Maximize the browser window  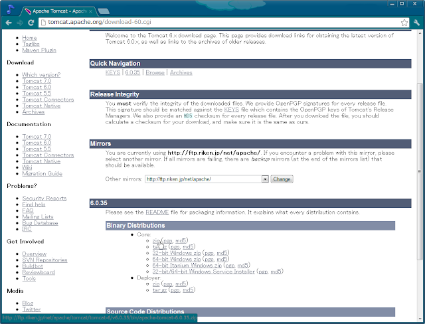point(402,3)
